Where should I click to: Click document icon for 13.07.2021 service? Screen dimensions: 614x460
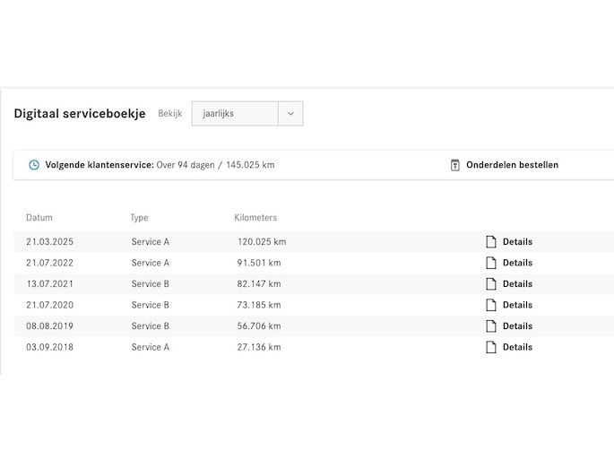[490, 284]
